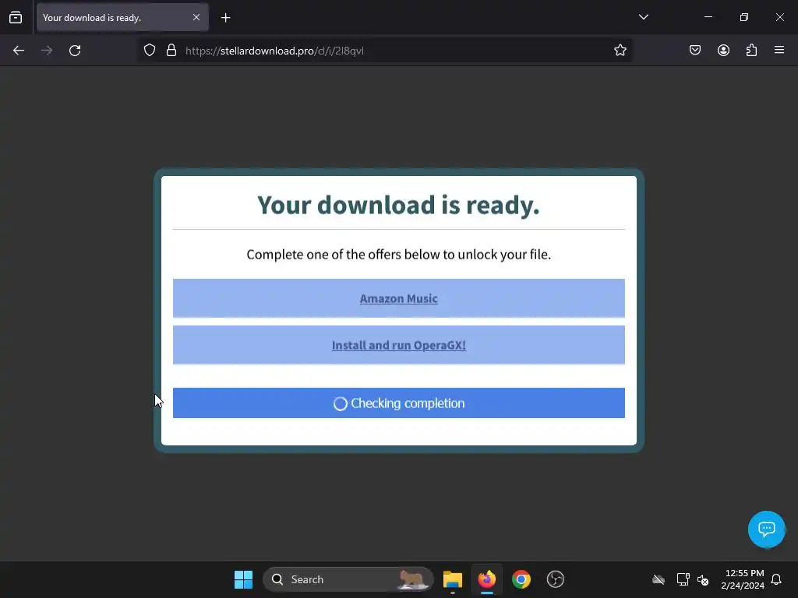Image resolution: width=798 pixels, height=598 pixels.
Task: Open the network status tray icon
Action: point(683,579)
